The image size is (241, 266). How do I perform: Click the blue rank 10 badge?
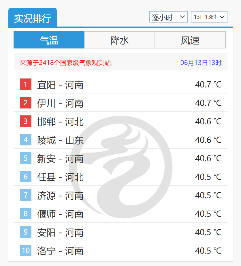(x=25, y=251)
